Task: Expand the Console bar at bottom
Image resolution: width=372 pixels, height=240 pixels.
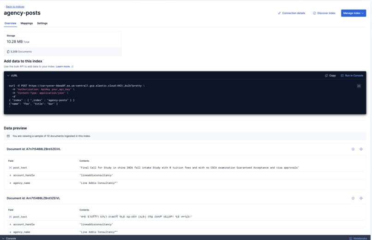Action: (9, 238)
